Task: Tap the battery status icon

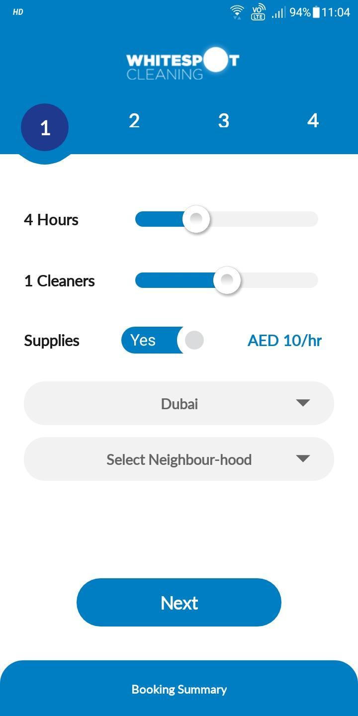Action: tap(316, 12)
